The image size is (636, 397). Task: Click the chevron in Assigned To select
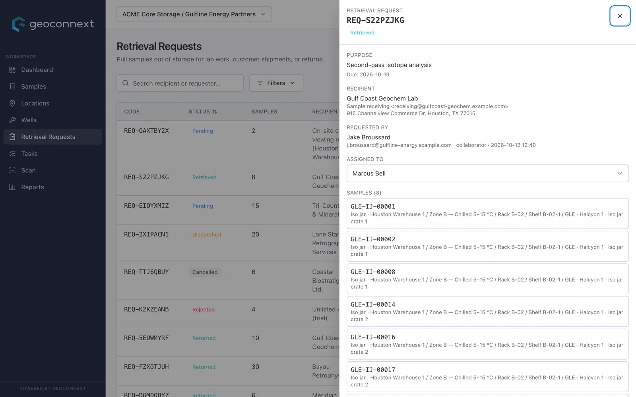pos(619,173)
